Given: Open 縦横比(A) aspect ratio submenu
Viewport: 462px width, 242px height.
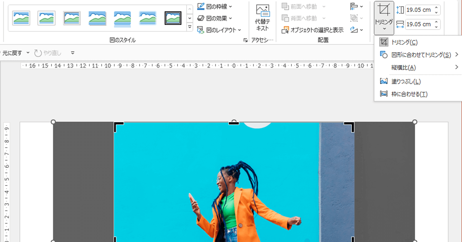Looking at the screenshot, I should [x=418, y=68].
